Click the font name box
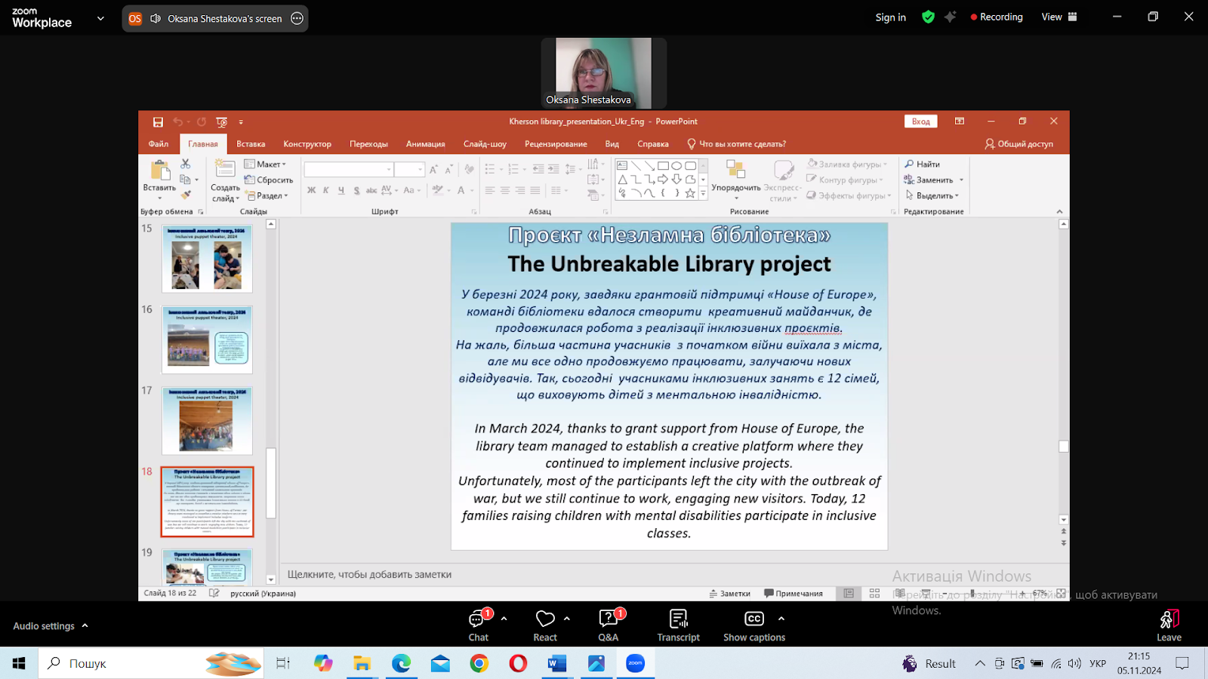1208x679 pixels. pos(348,170)
